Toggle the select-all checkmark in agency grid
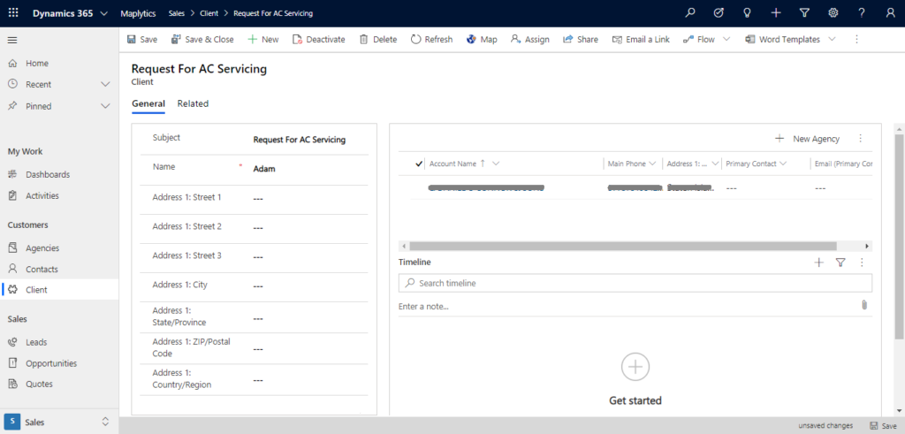Image resolution: width=905 pixels, height=434 pixels. pyautogui.click(x=419, y=164)
